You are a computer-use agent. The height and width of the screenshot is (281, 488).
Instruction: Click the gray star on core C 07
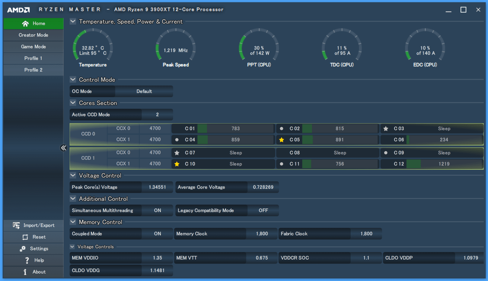click(177, 153)
